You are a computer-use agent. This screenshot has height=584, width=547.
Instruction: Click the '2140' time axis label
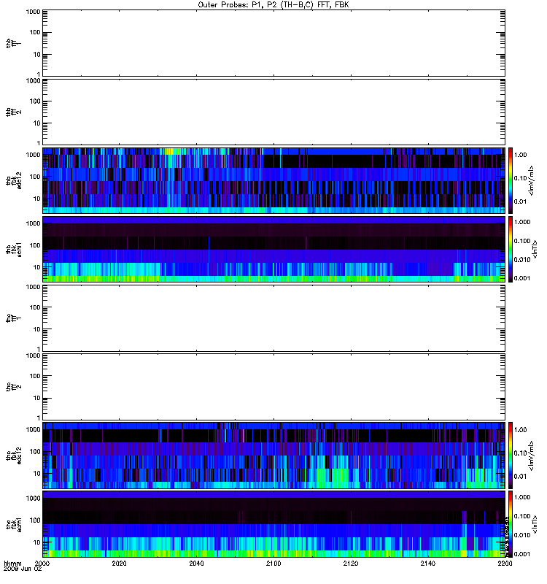(x=428, y=563)
